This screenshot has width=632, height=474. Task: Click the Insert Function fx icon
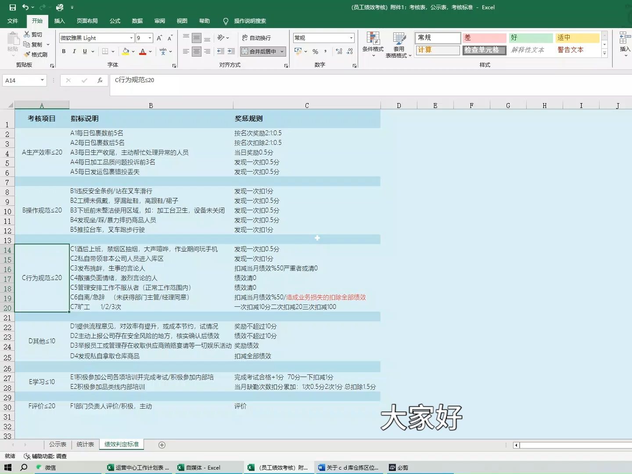click(100, 80)
